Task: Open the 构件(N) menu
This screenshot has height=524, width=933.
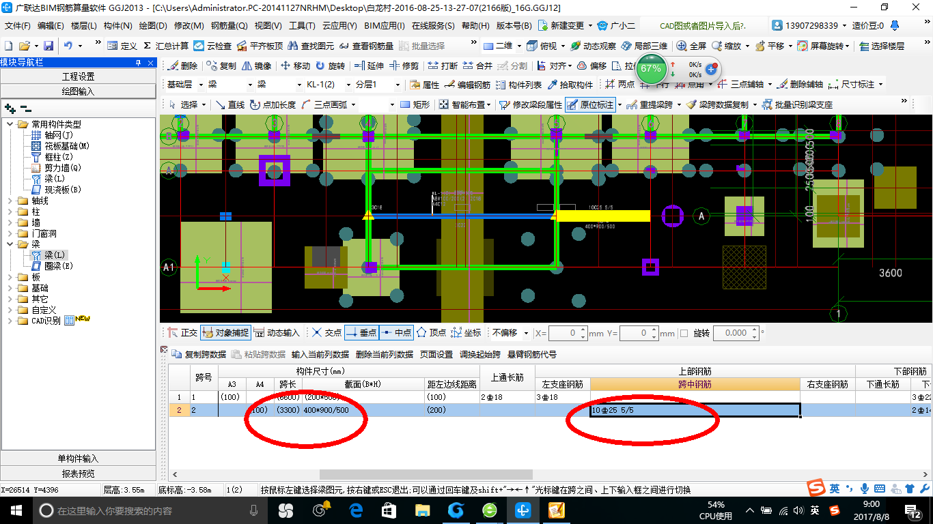Action: 118,26
